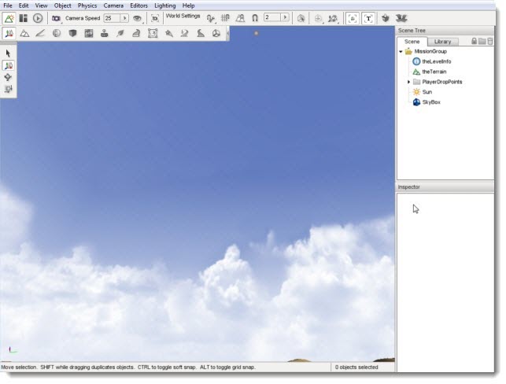This screenshot has height=384, width=506.
Task: Select the Decal Editor stamp icon
Action: [x=104, y=33]
